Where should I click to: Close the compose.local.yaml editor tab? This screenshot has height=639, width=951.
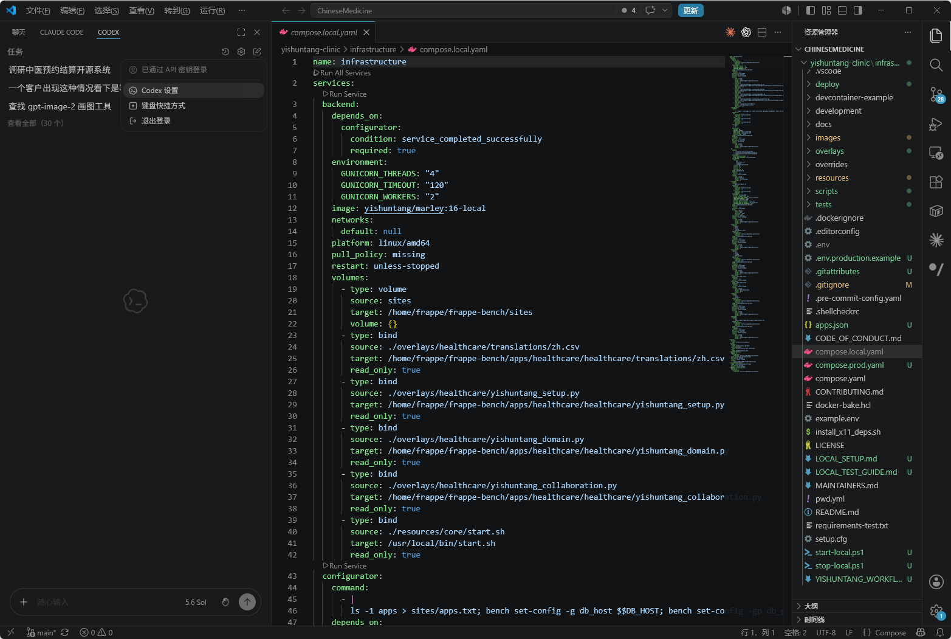click(366, 32)
